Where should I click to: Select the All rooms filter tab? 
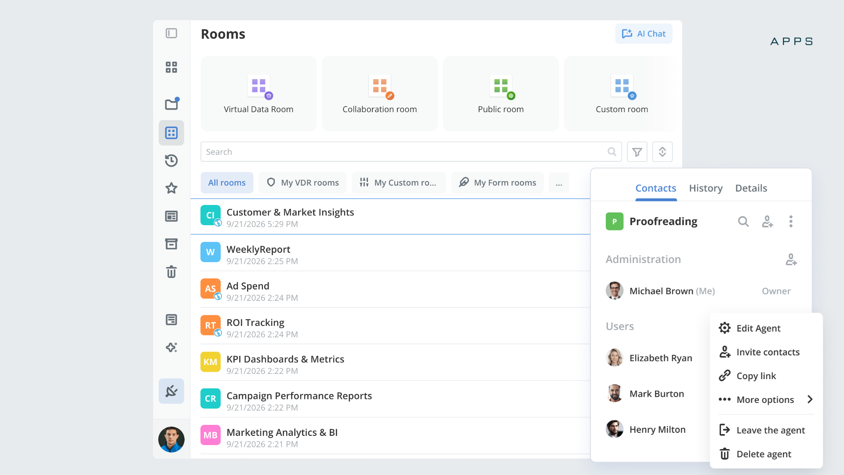pyautogui.click(x=227, y=183)
